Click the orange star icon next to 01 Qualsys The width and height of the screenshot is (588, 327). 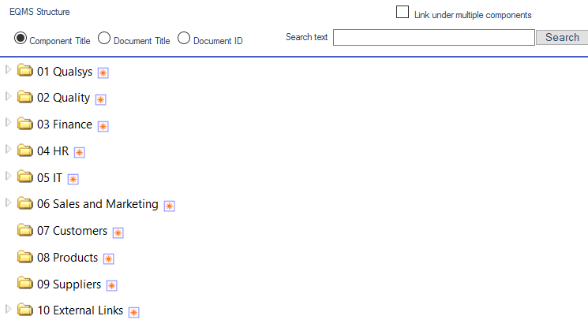(103, 72)
